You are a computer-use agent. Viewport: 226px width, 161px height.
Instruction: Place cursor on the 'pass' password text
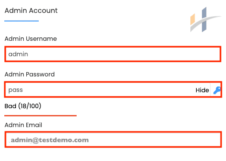coord(15,90)
